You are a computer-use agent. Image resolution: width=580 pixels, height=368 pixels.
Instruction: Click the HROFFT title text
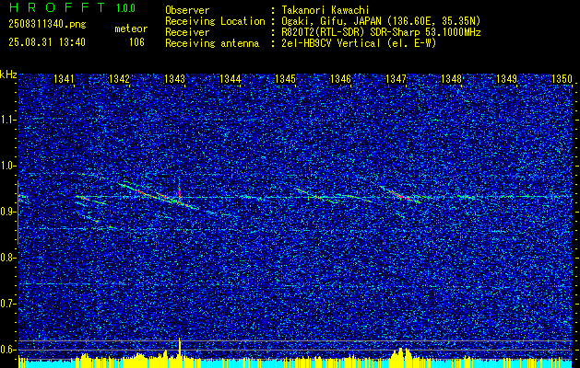[x=57, y=7]
